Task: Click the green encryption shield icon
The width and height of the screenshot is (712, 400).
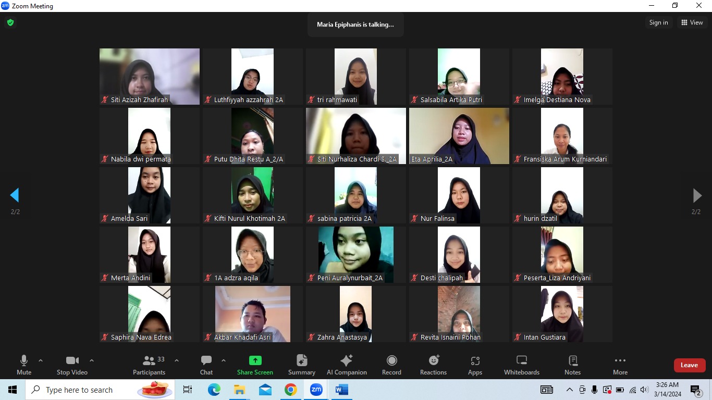Action: click(x=10, y=22)
